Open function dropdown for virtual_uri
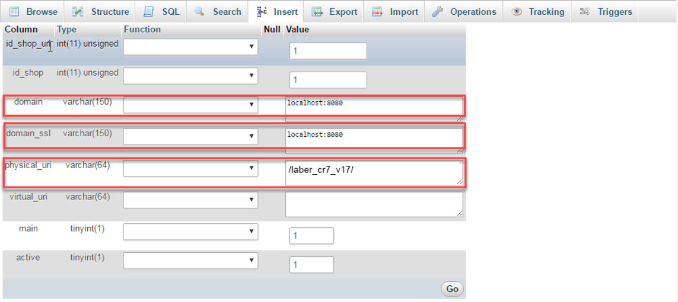 pos(190,200)
